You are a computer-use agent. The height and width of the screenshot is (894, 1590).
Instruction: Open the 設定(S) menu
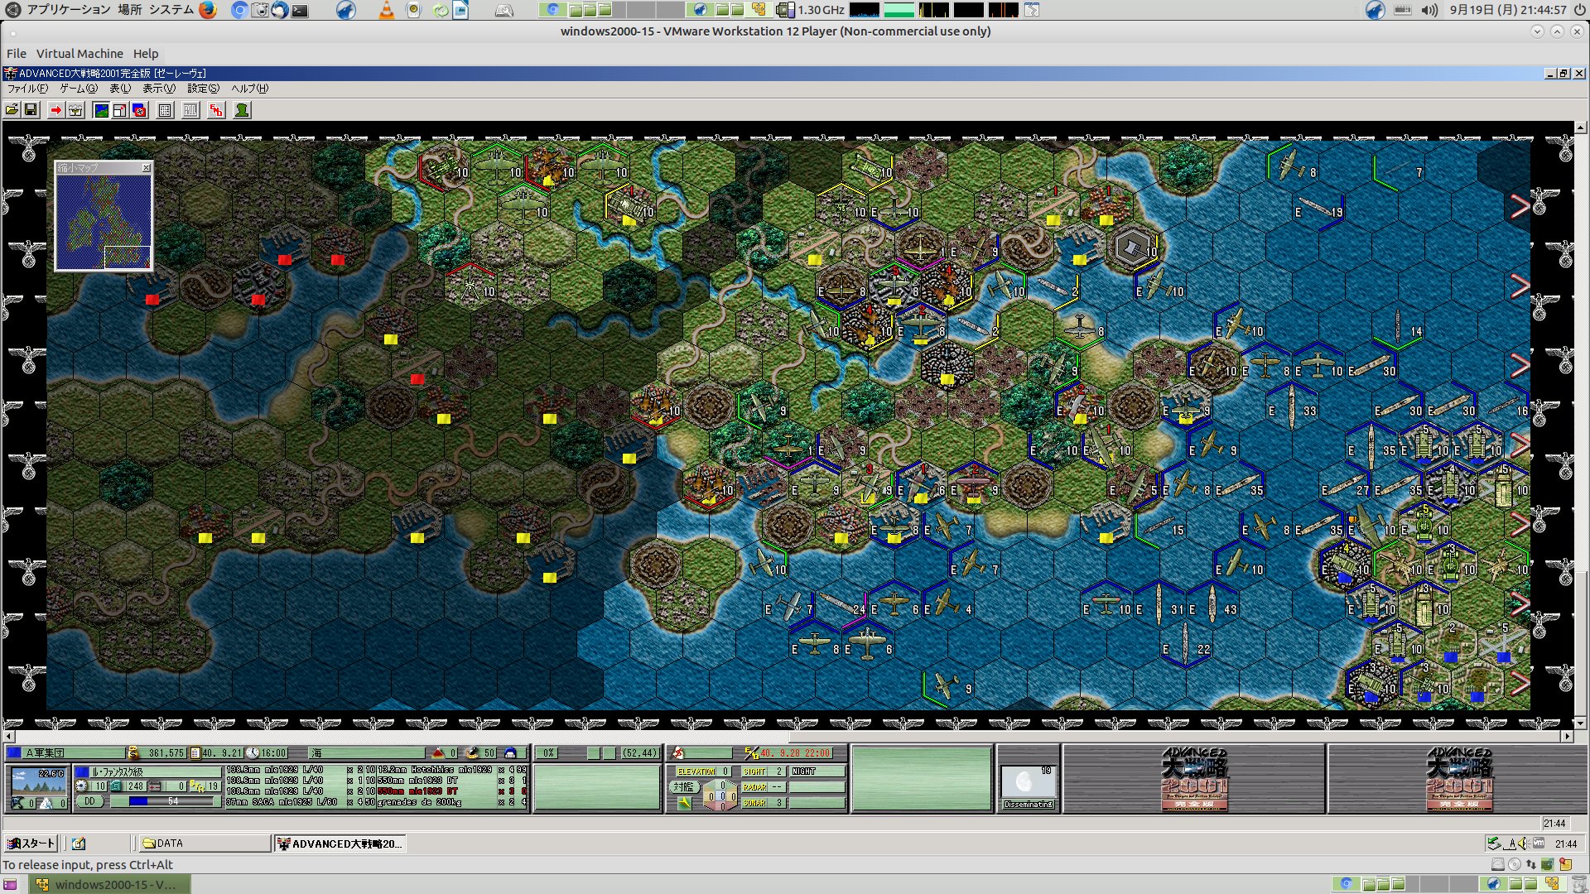(x=203, y=89)
